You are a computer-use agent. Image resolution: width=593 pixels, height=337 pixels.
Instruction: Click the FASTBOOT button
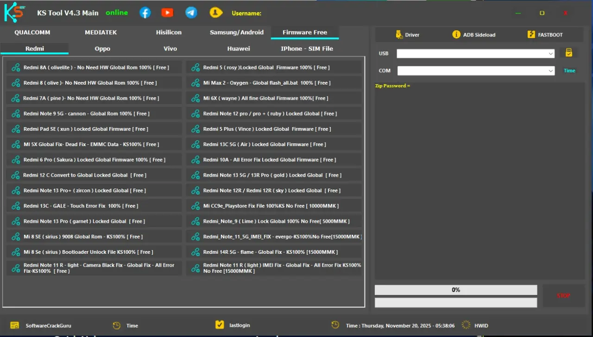pyautogui.click(x=545, y=35)
